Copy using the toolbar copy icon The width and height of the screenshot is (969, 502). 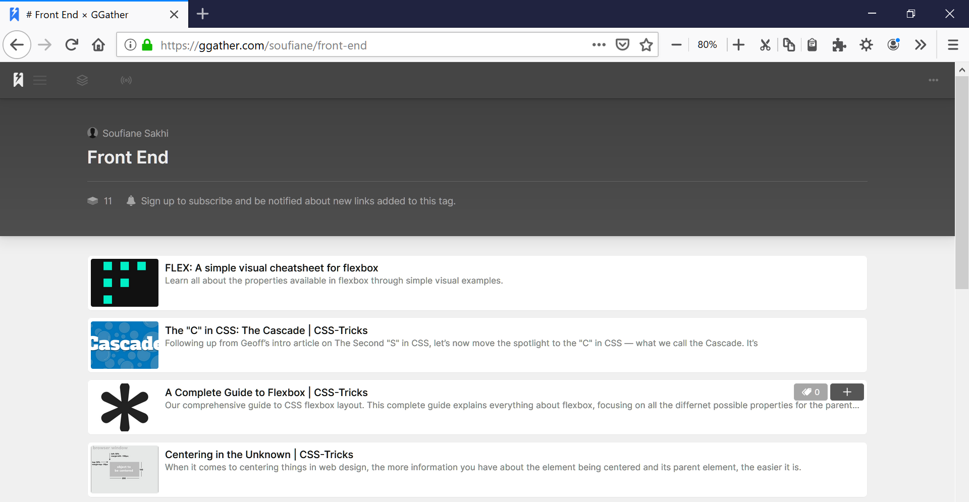789,45
